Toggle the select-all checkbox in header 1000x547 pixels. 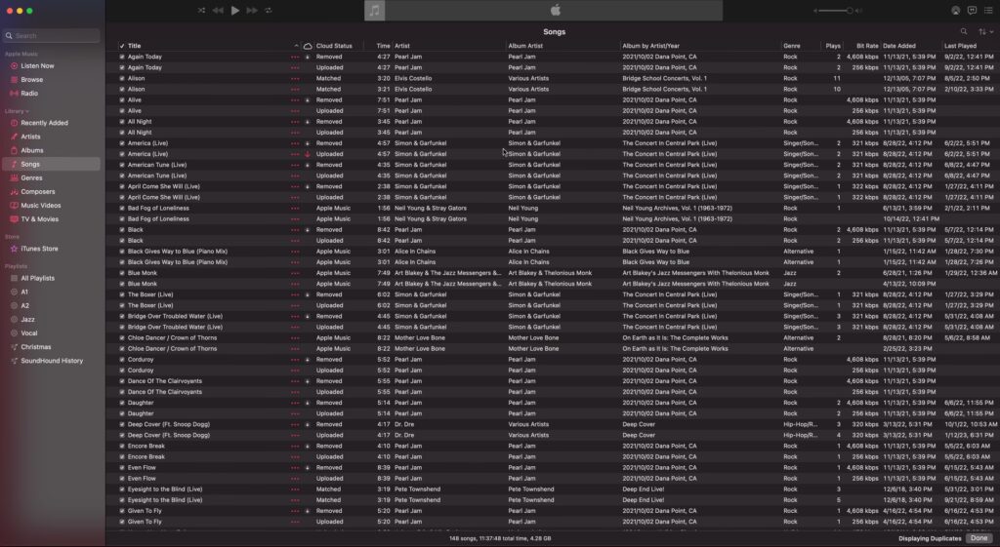coord(122,46)
